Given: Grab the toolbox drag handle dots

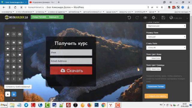Looking at the screenshot, I should pyautogui.click(x=14, y=28).
